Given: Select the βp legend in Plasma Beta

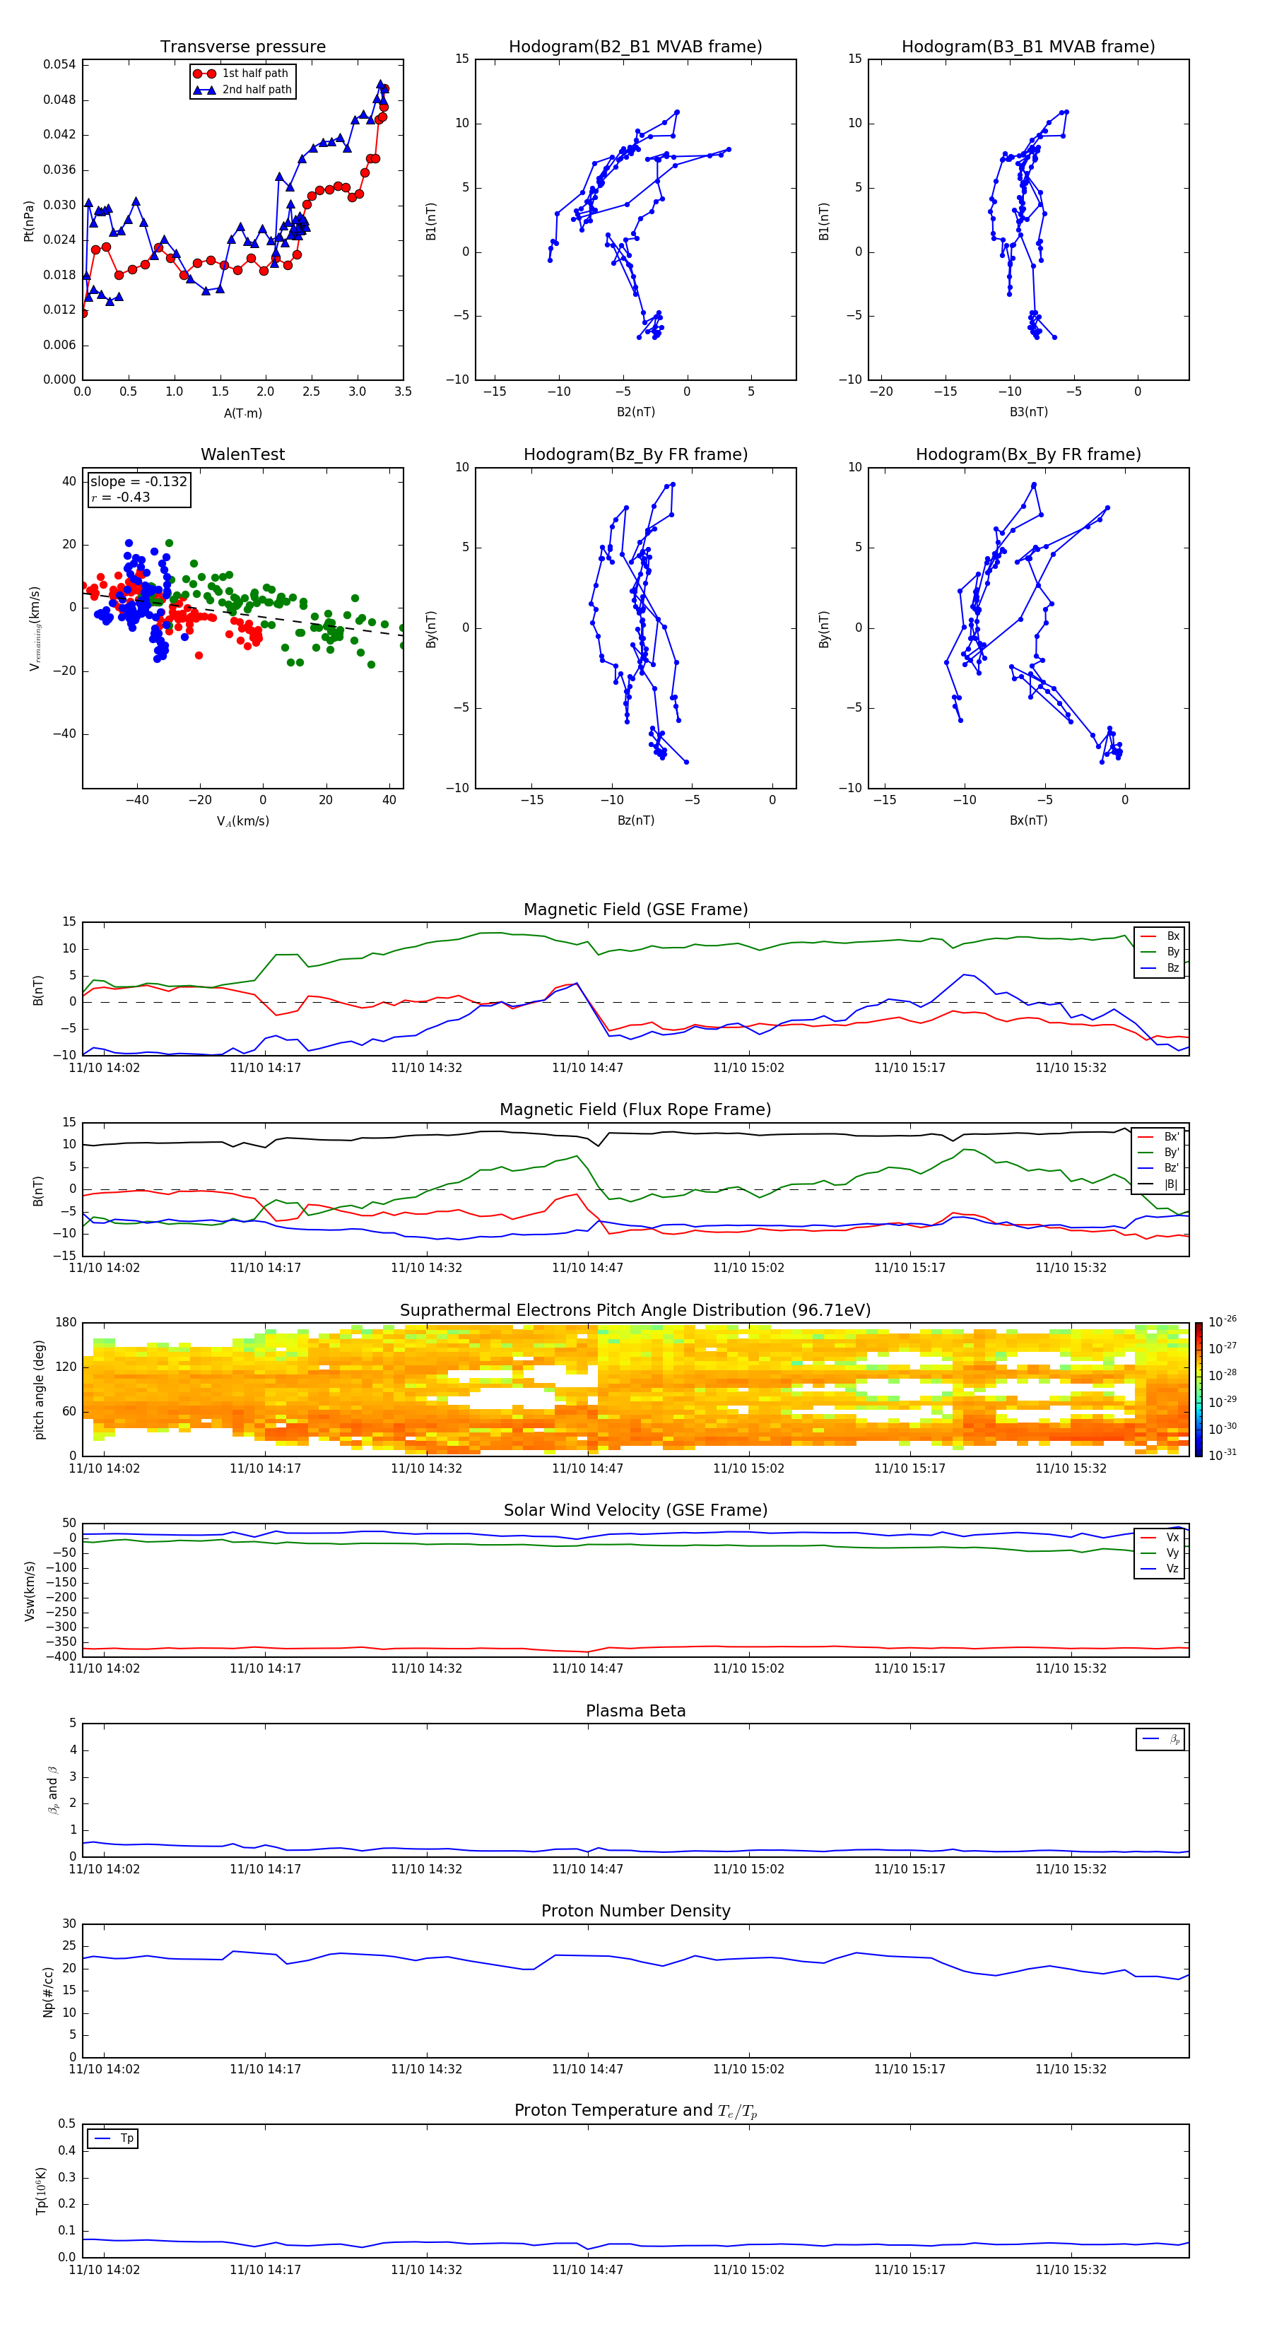Looking at the screenshot, I should click(1160, 1739).
